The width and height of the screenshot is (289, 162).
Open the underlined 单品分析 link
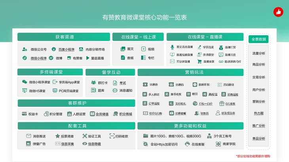pos(259,138)
